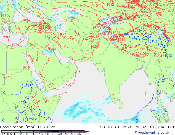Click the '1056' isobar label

click(x=165, y=7)
